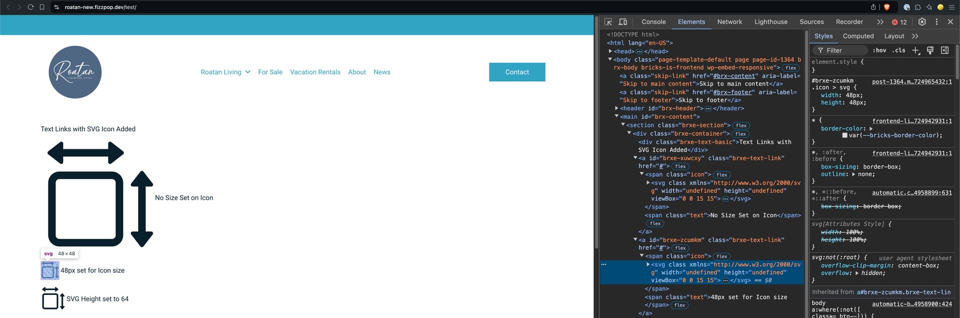
Task: Open Brave Shields lion icon
Action: pos(886,7)
